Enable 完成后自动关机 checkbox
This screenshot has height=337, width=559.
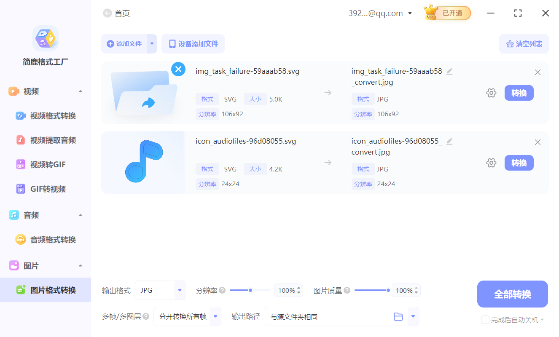(x=485, y=320)
